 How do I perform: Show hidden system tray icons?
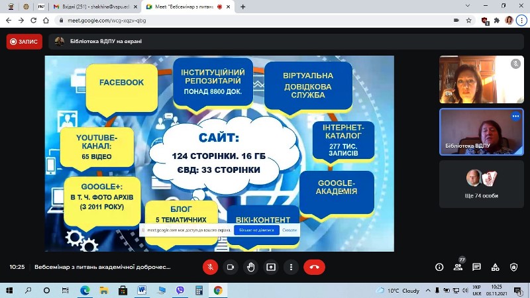click(428, 290)
